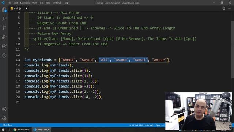Click line number 13 in the gutter
Screen dimensions: 234x132
tap(18, 60)
